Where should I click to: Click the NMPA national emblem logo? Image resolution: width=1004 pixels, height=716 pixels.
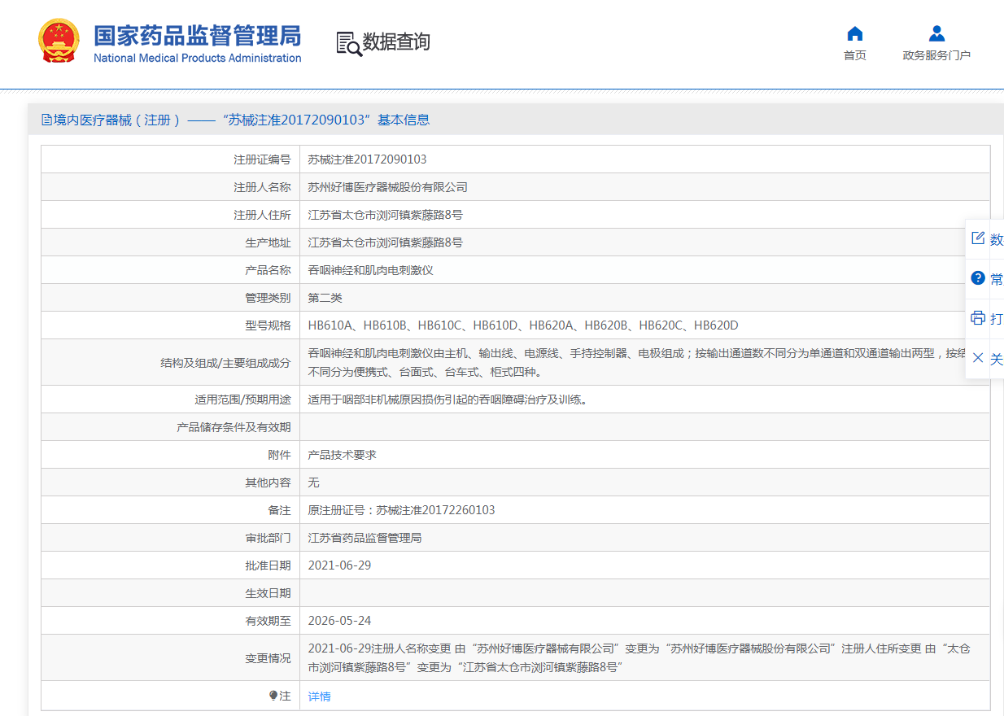(x=59, y=41)
